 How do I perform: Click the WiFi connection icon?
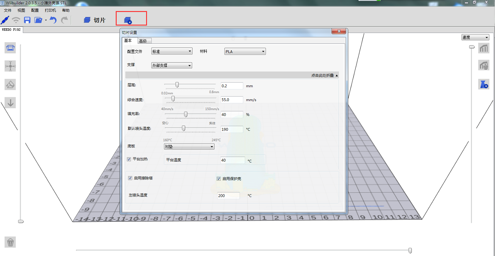click(16, 20)
